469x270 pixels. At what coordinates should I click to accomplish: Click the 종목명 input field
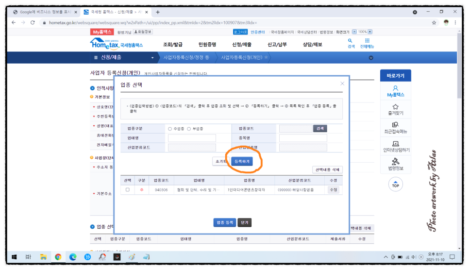click(x=303, y=138)
